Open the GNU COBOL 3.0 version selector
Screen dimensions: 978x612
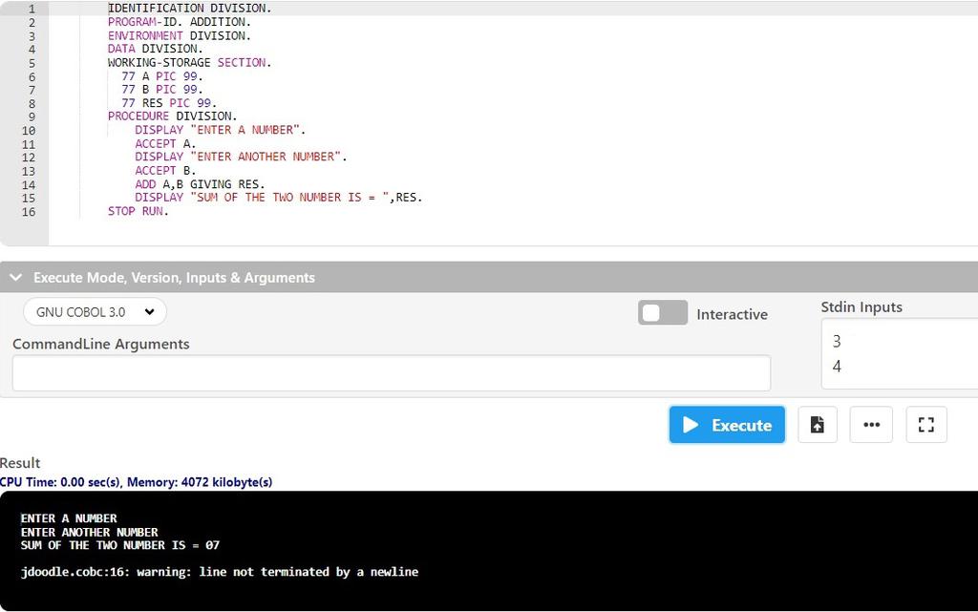(94, 311)
